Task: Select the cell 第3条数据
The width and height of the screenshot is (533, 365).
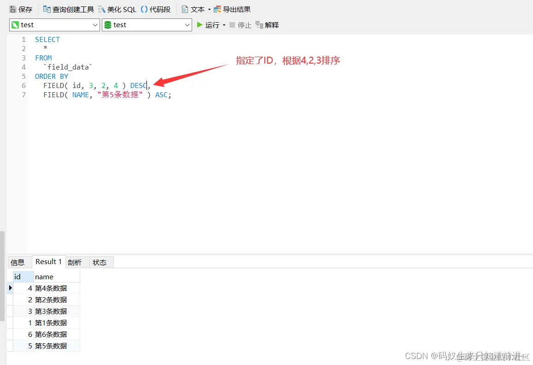Action: point(57,311)
